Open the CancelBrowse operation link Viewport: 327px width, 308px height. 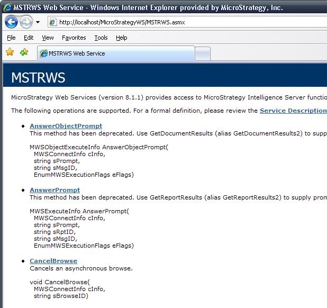coord(53,261)
